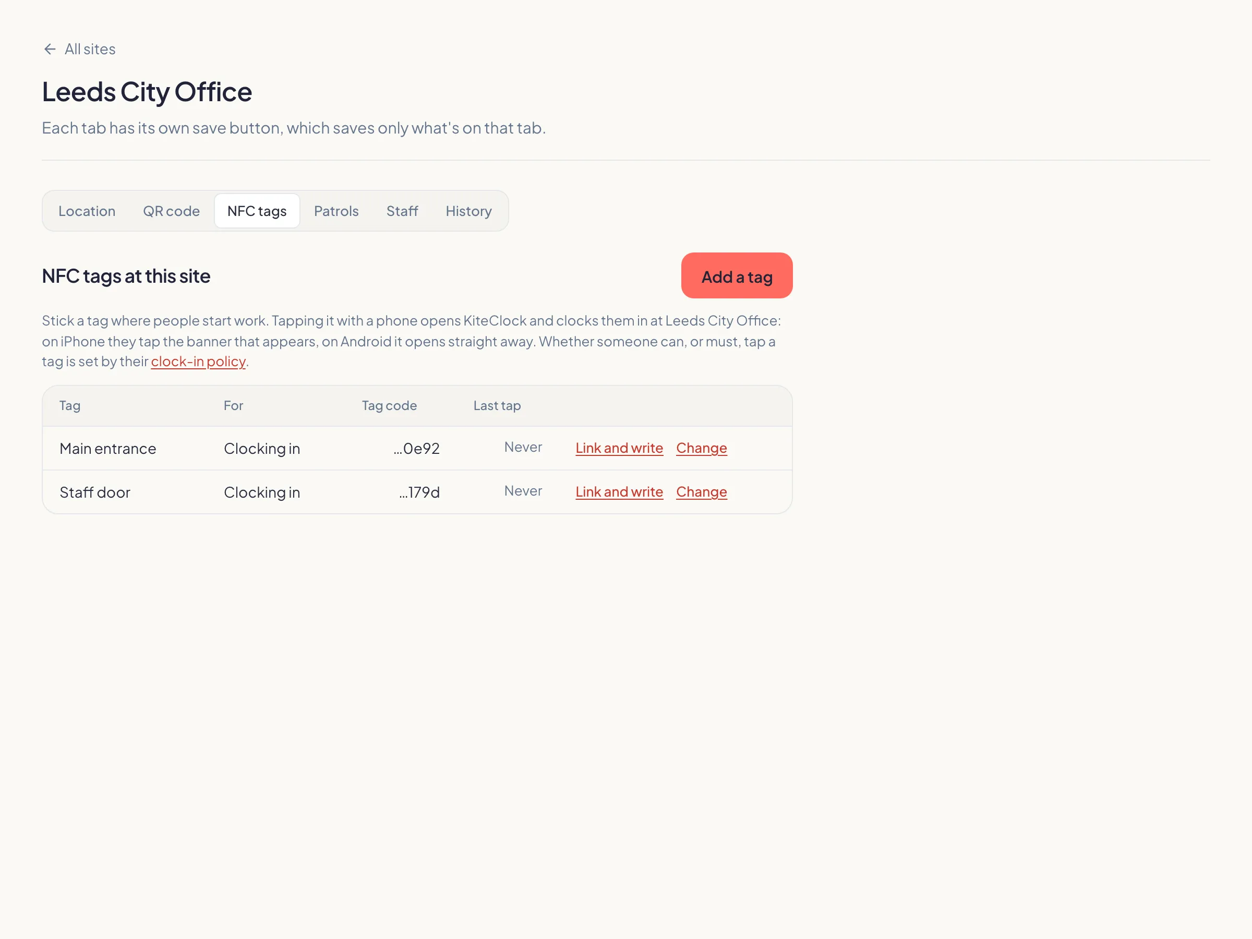Click Never in the Staff door row
The height and width of the screenshot is (939, 1252).
point(523,491)
